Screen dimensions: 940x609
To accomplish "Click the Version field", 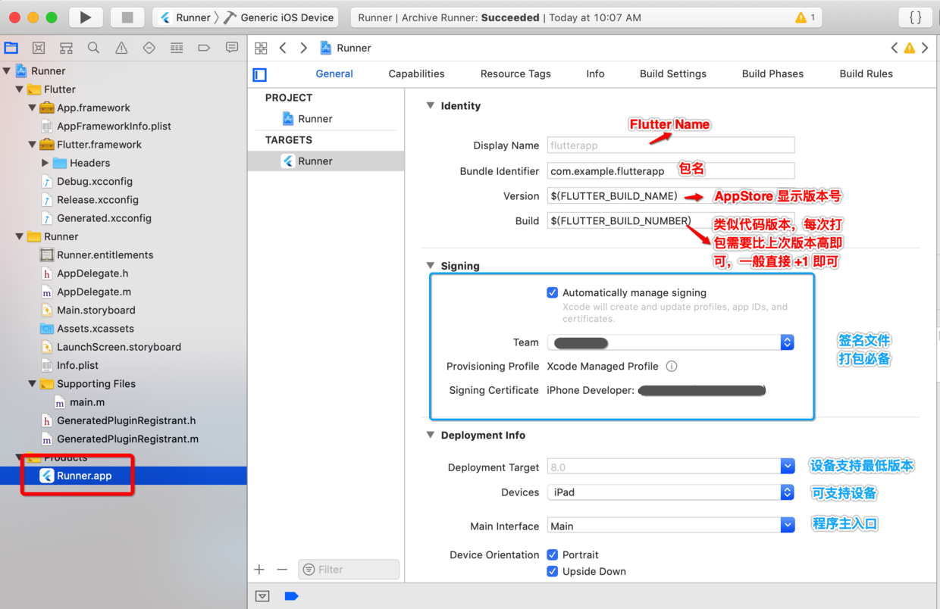I will tap(671, 196).
